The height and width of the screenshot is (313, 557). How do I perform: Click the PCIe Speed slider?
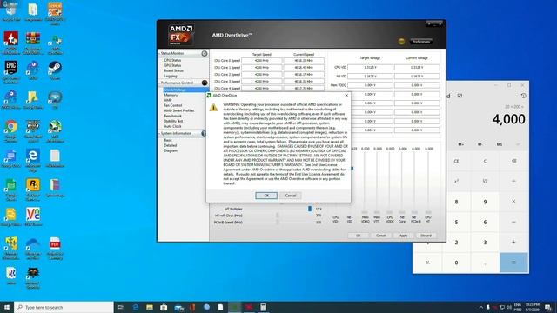(278, 223)
